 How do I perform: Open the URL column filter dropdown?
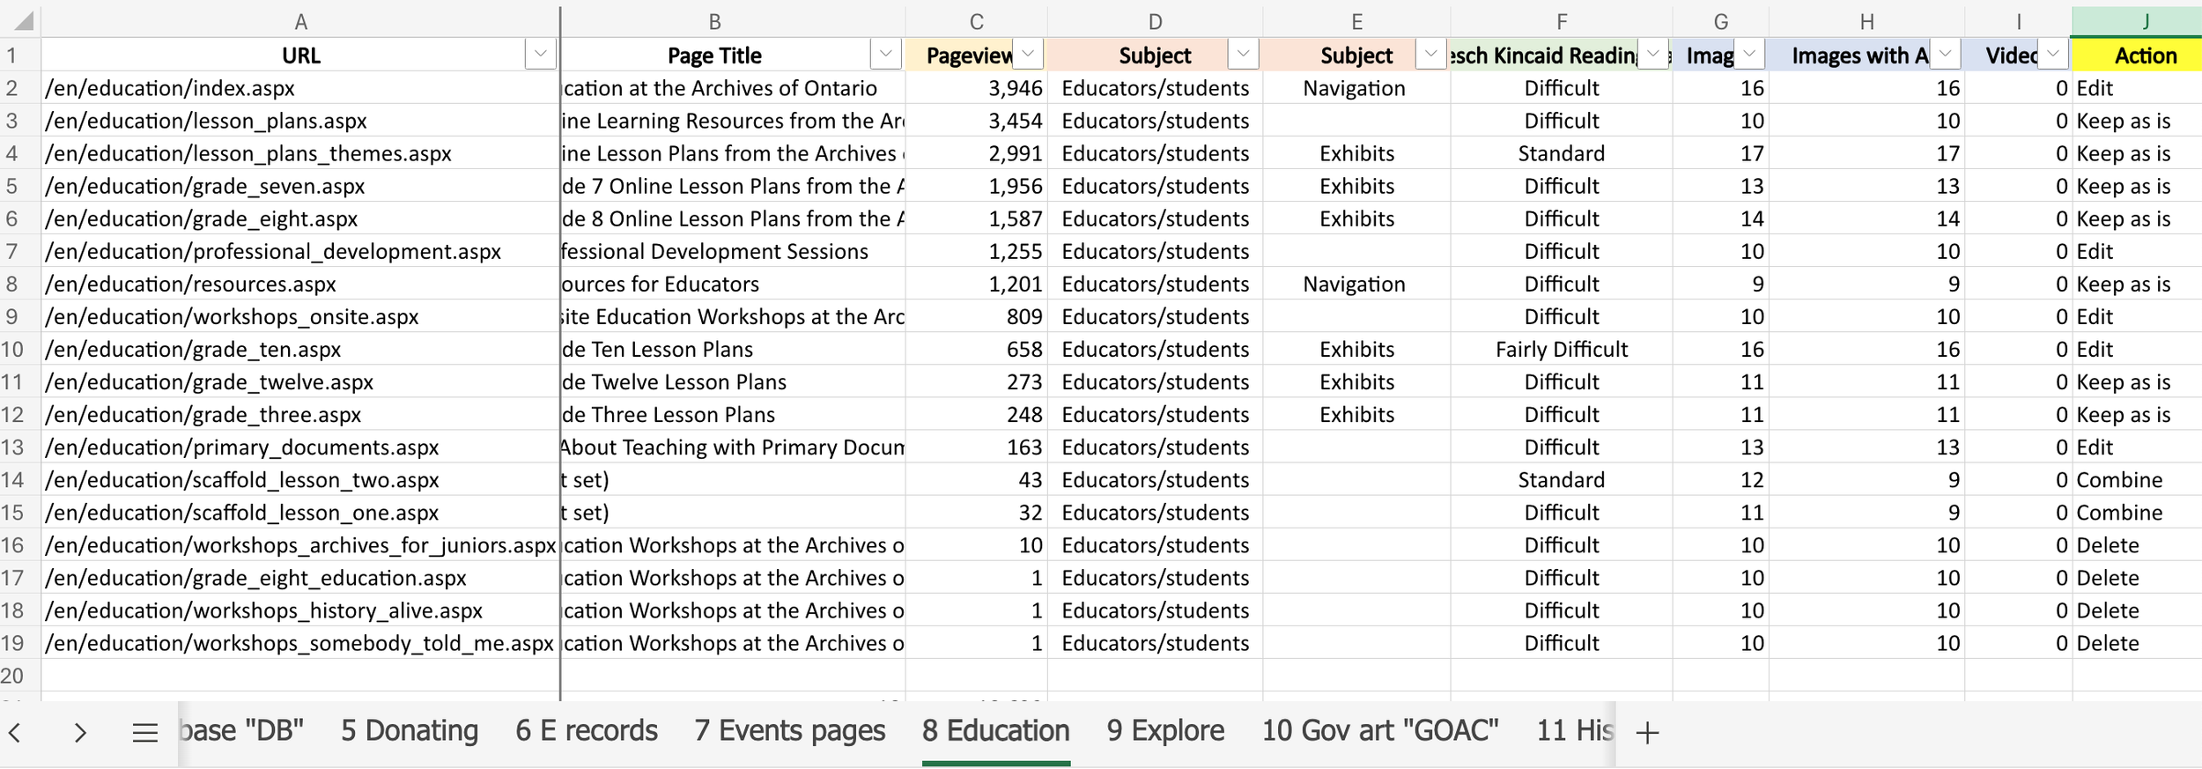(x=540, y=55)
